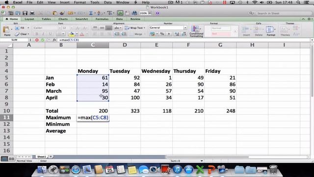This screenshot has width=314, height=177.
Task: Click the AutoSum sigma icon
Action: [91, 13]
